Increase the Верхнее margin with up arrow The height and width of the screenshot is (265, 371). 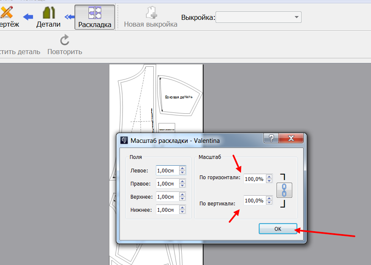point(183,194)
